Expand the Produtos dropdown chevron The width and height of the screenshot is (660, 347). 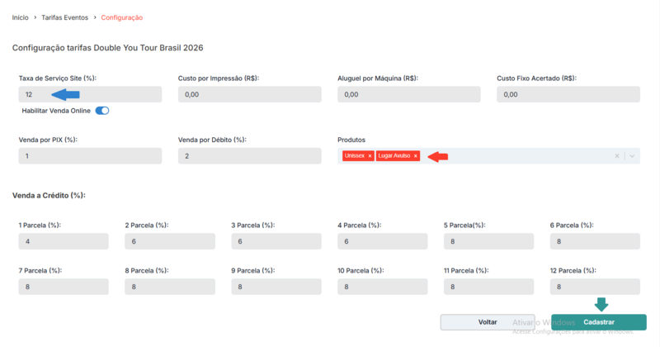click(632, 156)
